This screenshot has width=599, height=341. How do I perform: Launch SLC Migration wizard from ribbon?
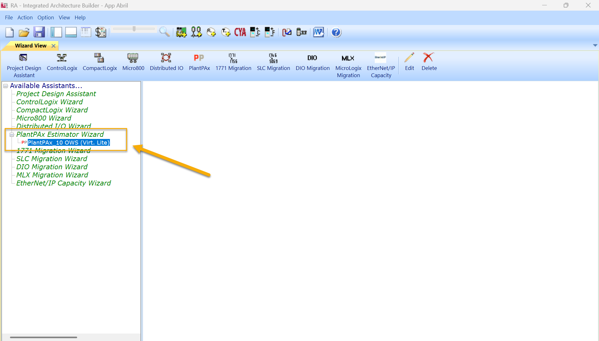click(x=273, y=62)
